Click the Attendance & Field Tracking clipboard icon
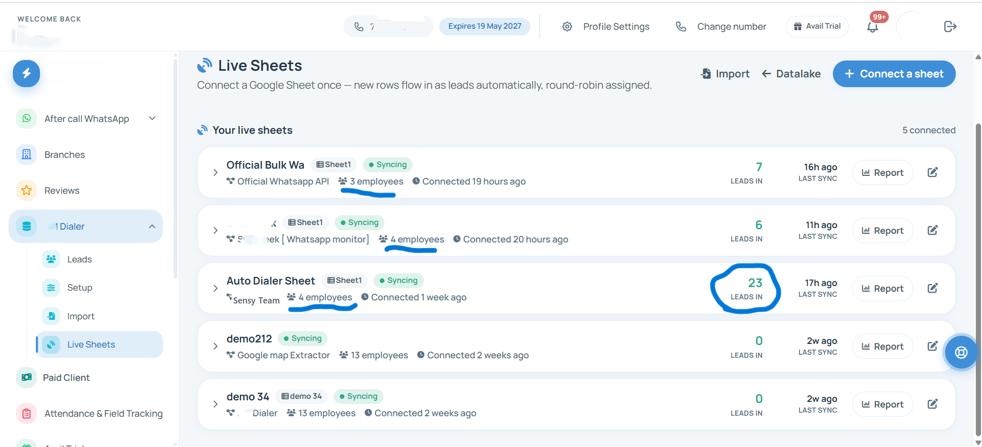The height and width of the screenshot is (447, 982). [27, 413]
